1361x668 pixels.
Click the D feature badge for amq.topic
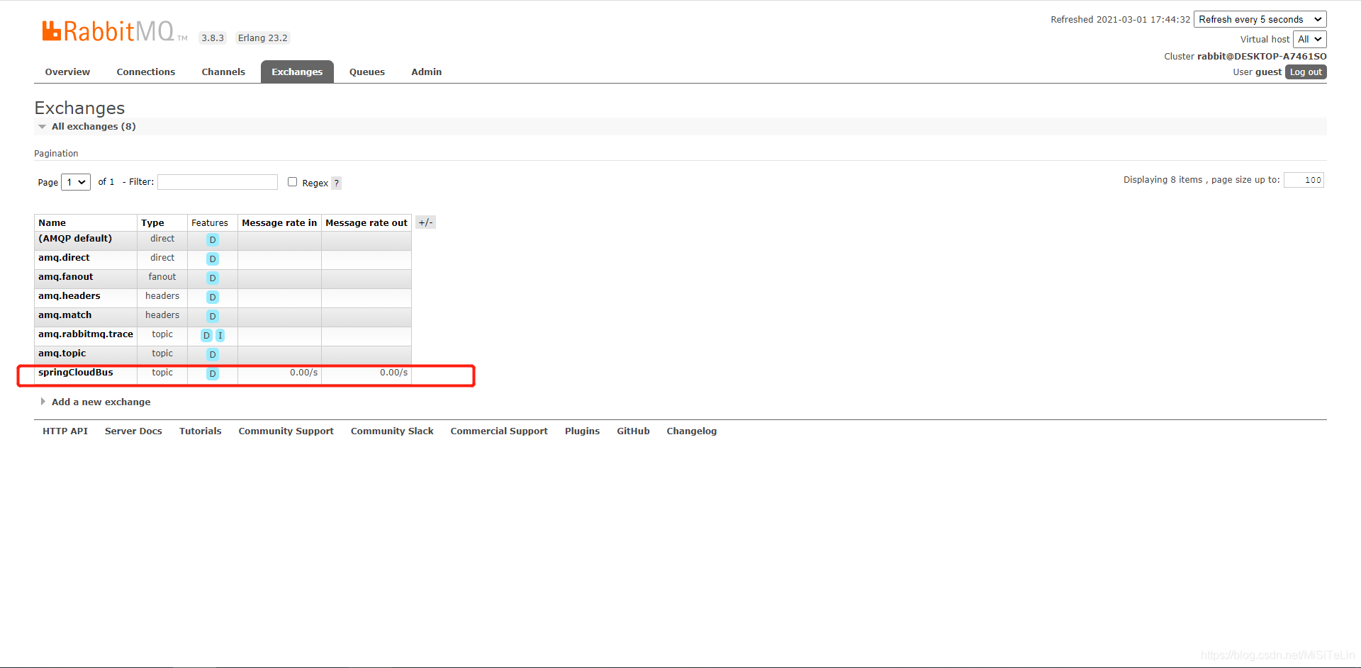[213, 355]
